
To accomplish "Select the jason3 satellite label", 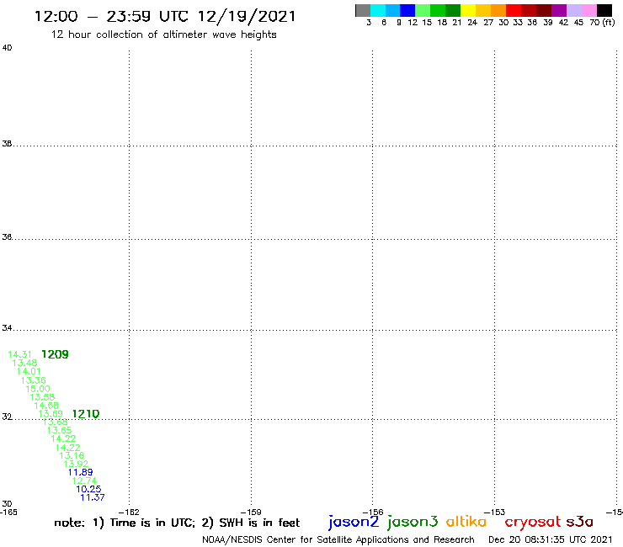I will click(x=413, y=522).
